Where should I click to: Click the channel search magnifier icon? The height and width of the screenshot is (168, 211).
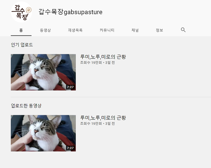(183, 30)
